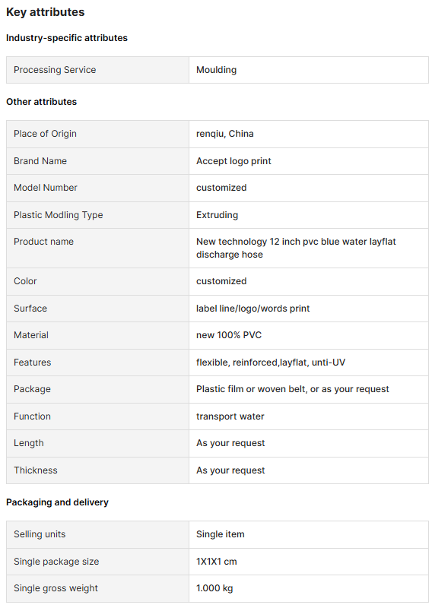Click the Key attributes heading

click(46, 12)
